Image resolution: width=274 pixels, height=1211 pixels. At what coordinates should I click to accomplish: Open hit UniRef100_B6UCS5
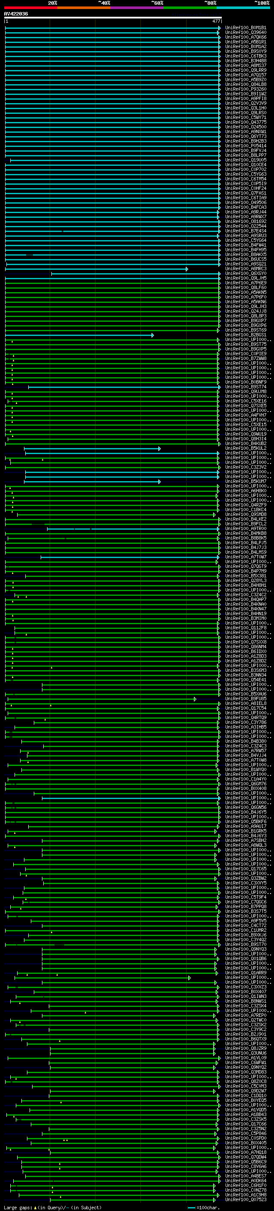246,259
